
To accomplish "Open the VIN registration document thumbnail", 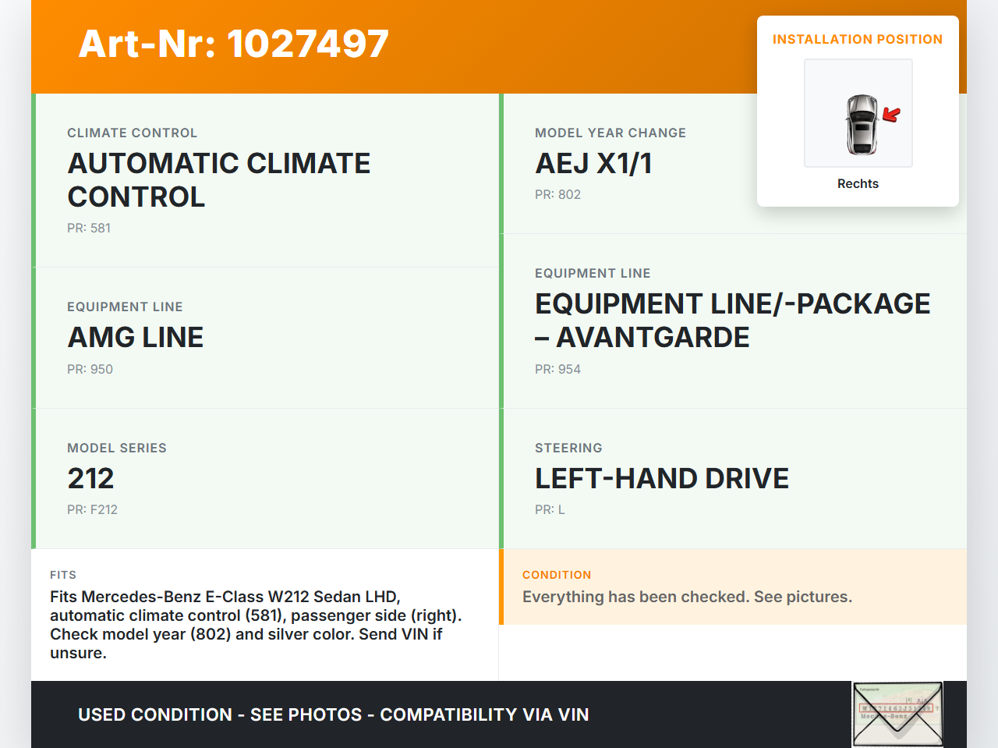I will click(x=897, y=714).
